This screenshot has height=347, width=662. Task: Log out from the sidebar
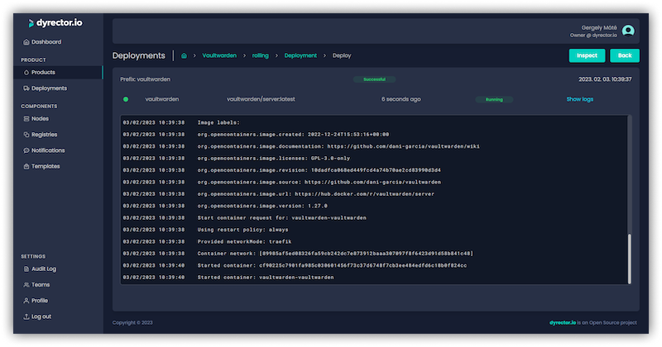41,316
